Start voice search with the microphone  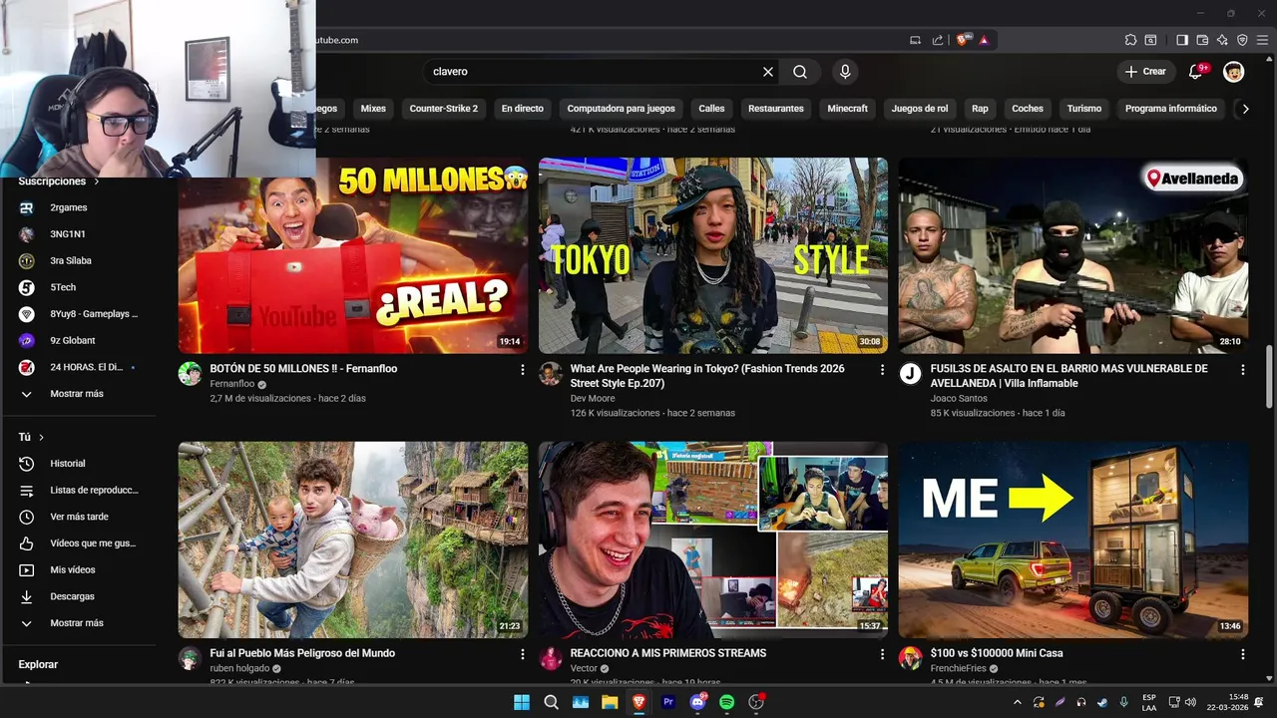(845, 72)
